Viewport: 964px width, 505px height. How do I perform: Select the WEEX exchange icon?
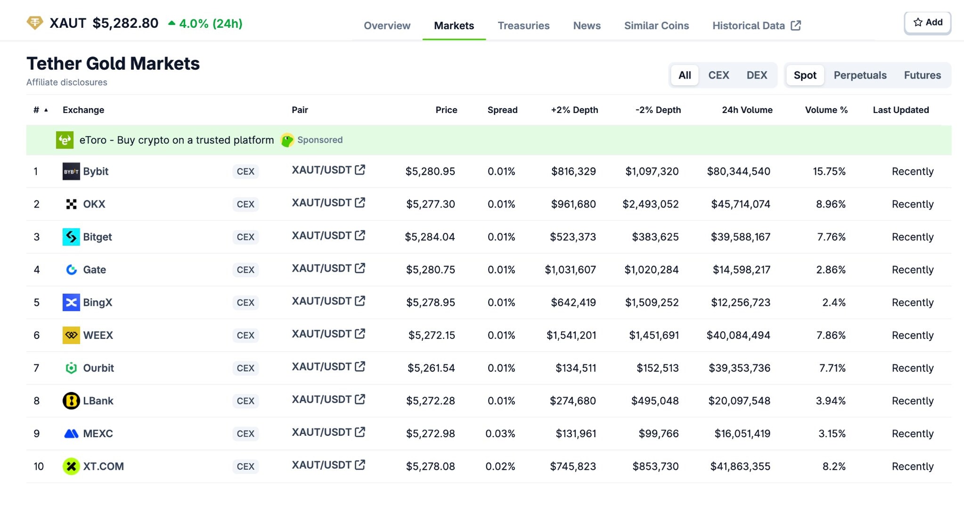coord(71,335)
